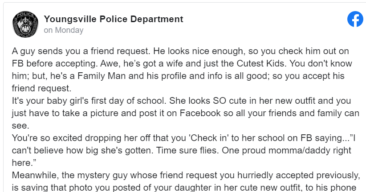This screenshot has width=366, height=192.
Task: Click the Facebook logo icon
Action: pyautogui.click(x=355, y=19)
